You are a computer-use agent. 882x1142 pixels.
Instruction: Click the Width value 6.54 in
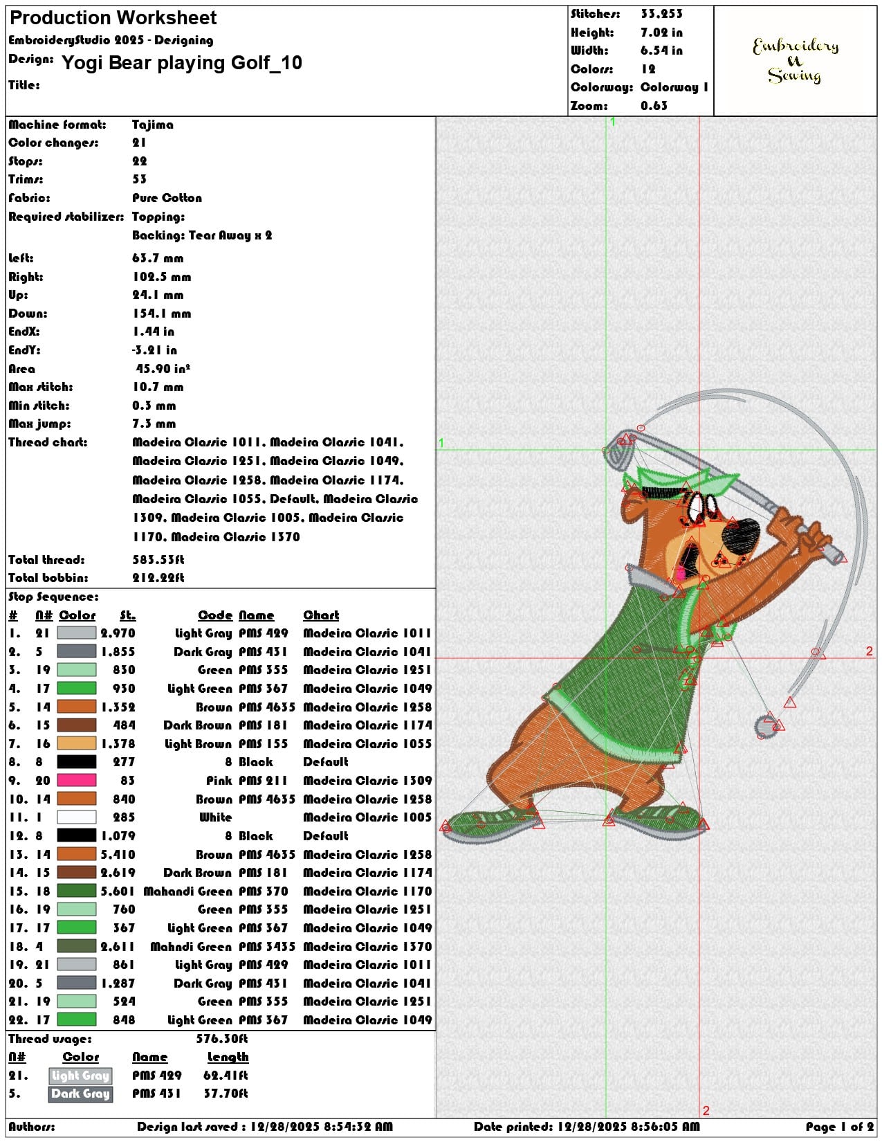click(661, 51)
